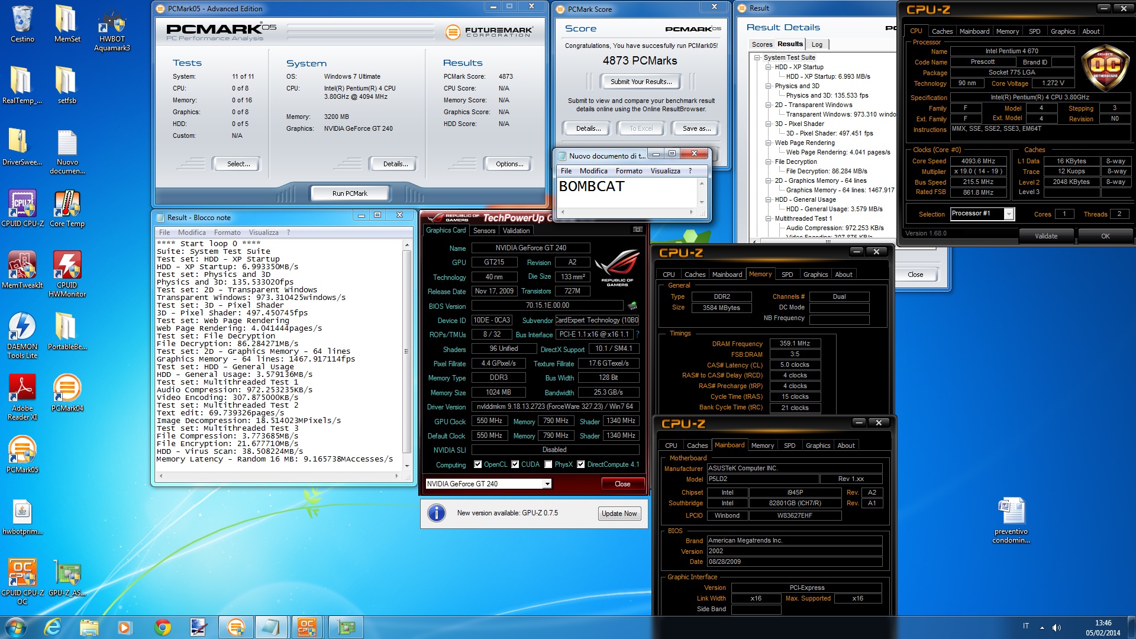Click the Update Now button for GPU-Z

[619, 514]
